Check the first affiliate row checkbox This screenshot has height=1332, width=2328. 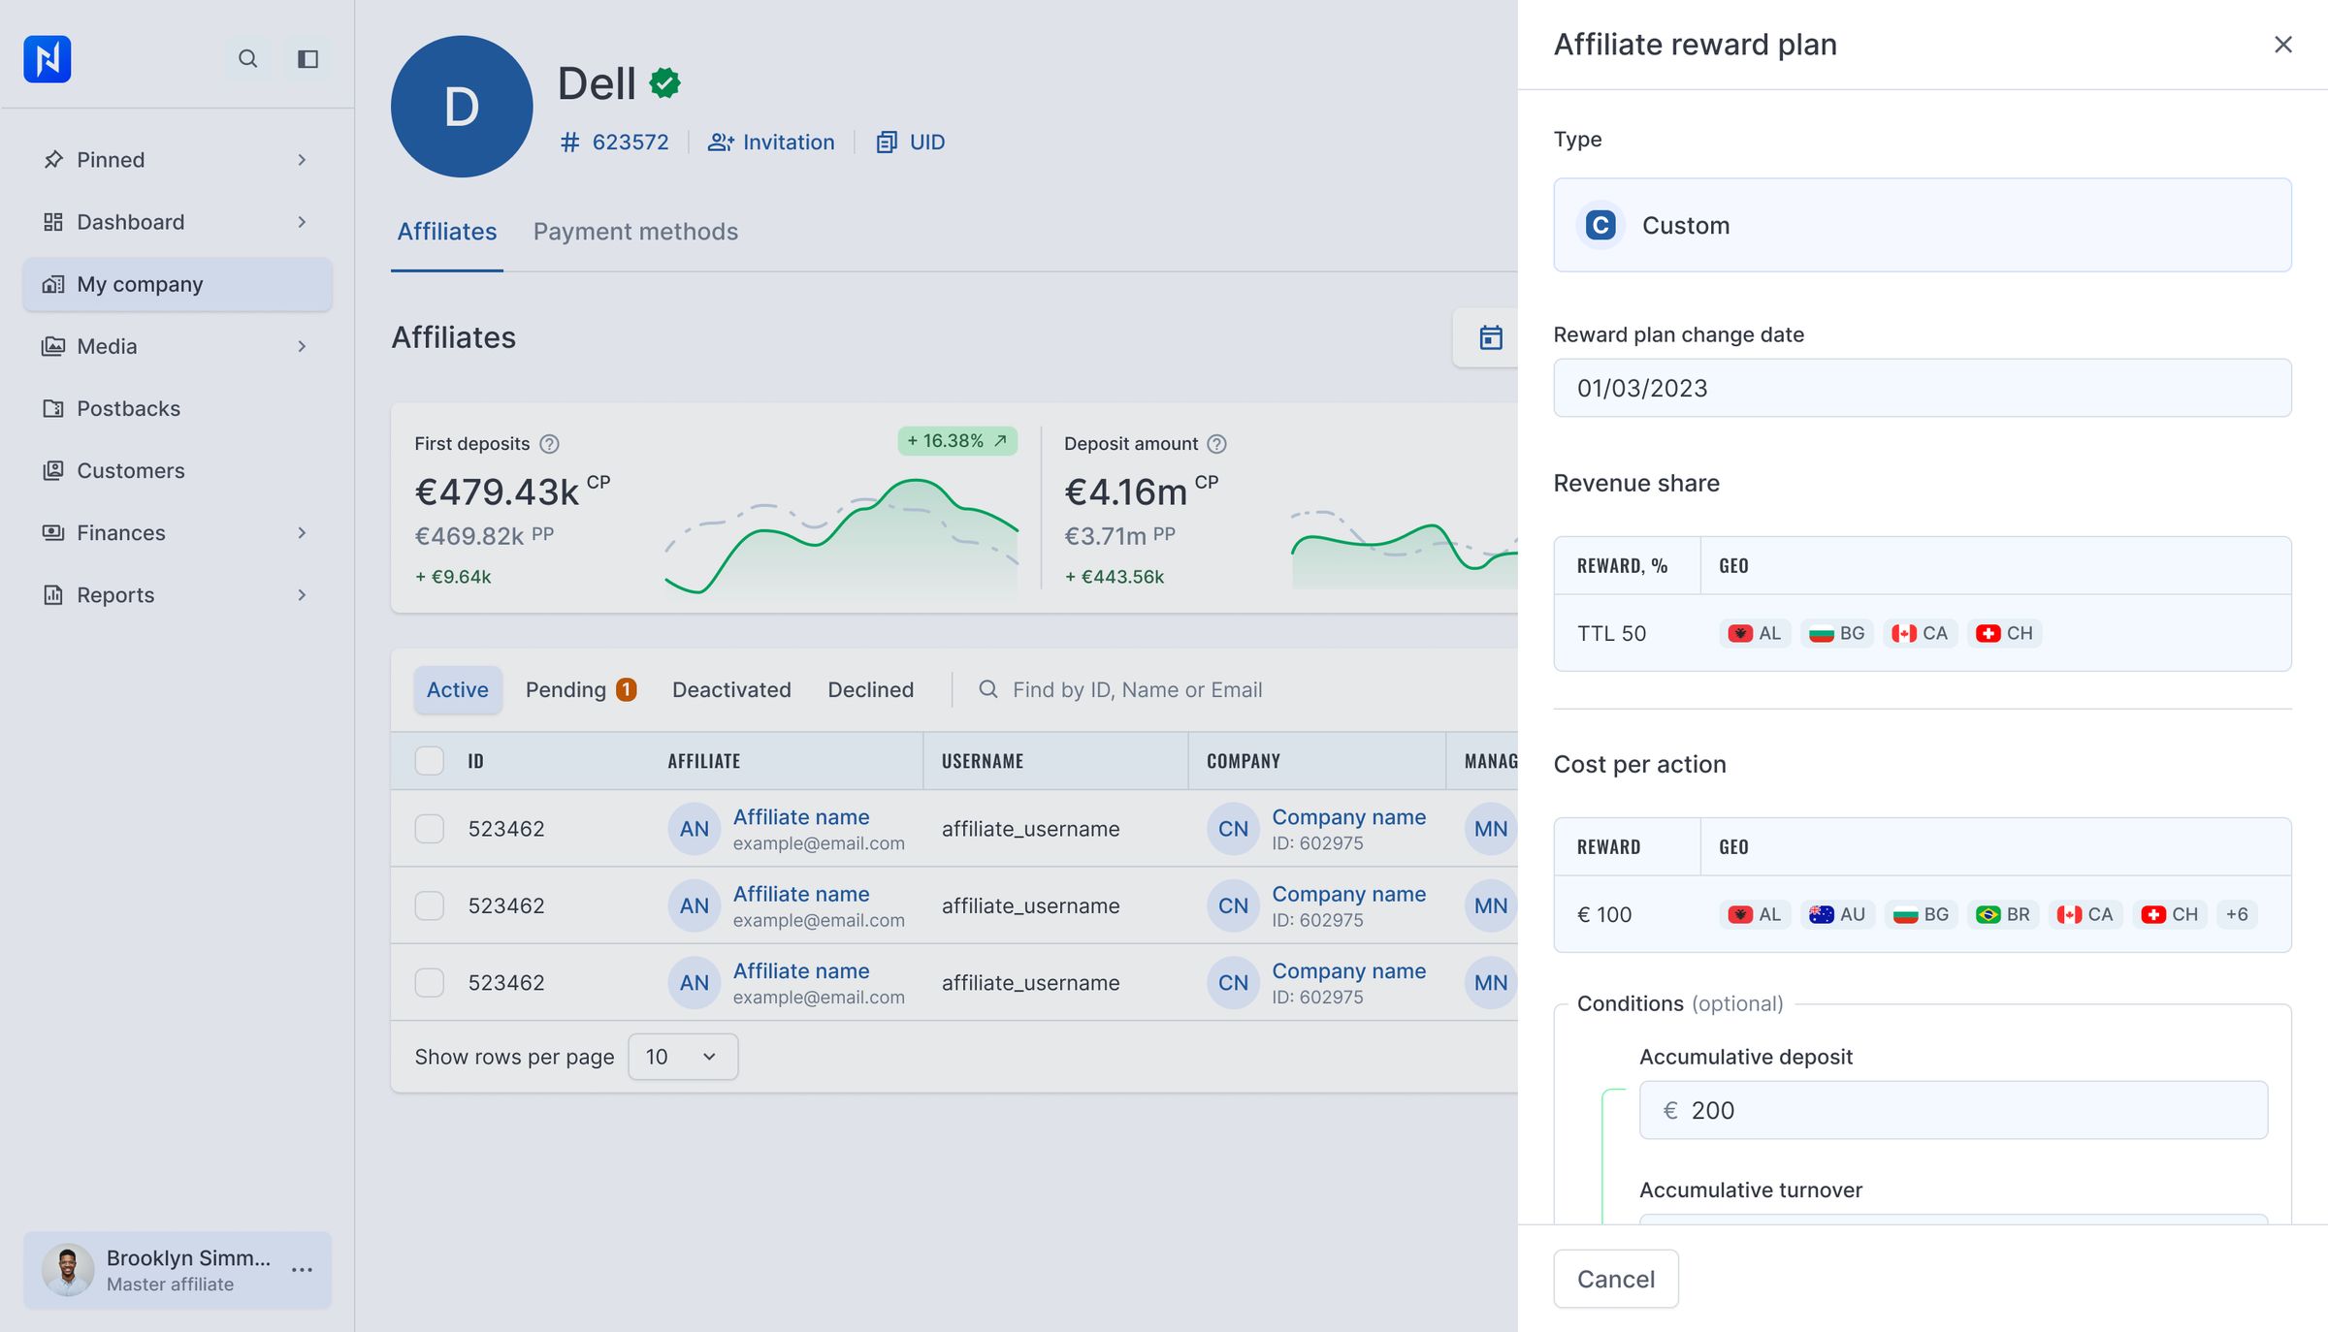coord(429,829)
